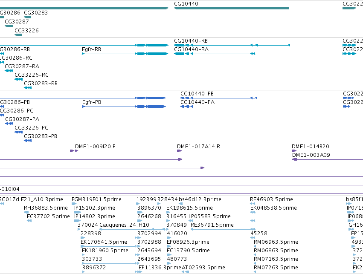Open the EC13790.5prime EST

coord(169,255)
